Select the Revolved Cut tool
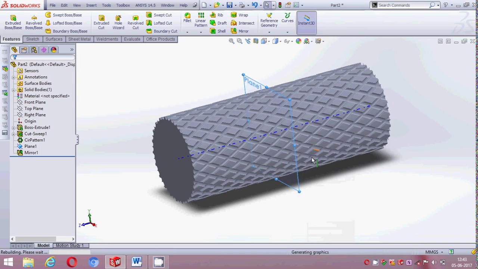The width and height of the screenshot is (478, 269). tap(136, 22)
